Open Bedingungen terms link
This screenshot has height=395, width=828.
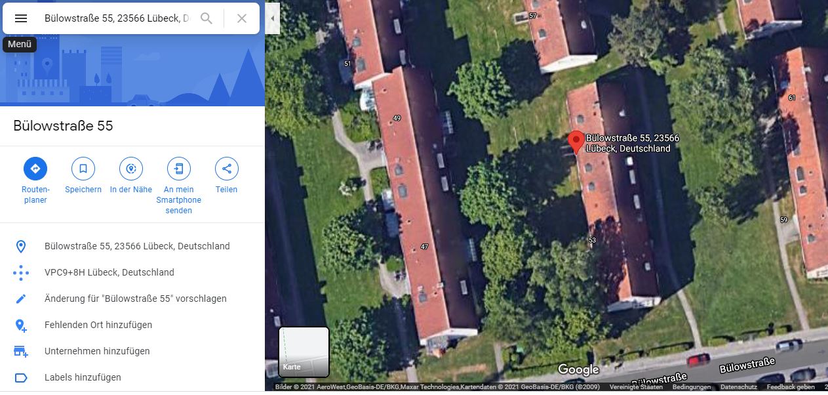click(x=692, y=387)
